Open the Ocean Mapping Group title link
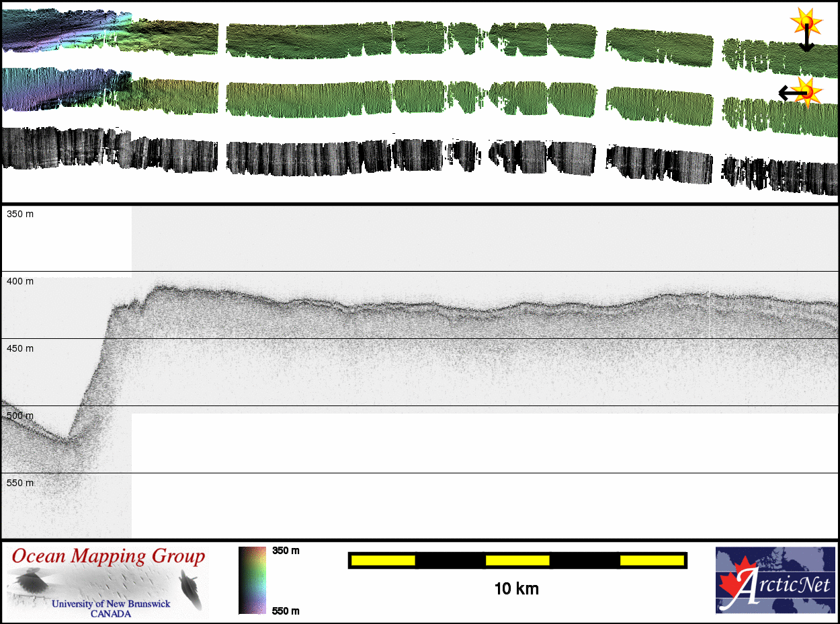 108,557
